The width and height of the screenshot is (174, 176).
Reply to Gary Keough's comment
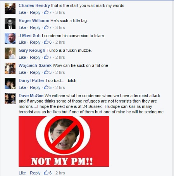35,57
